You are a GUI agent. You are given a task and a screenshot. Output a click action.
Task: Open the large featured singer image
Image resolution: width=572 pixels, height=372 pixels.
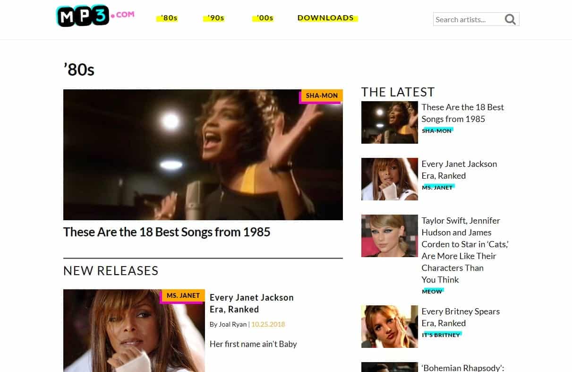(203, 155)
